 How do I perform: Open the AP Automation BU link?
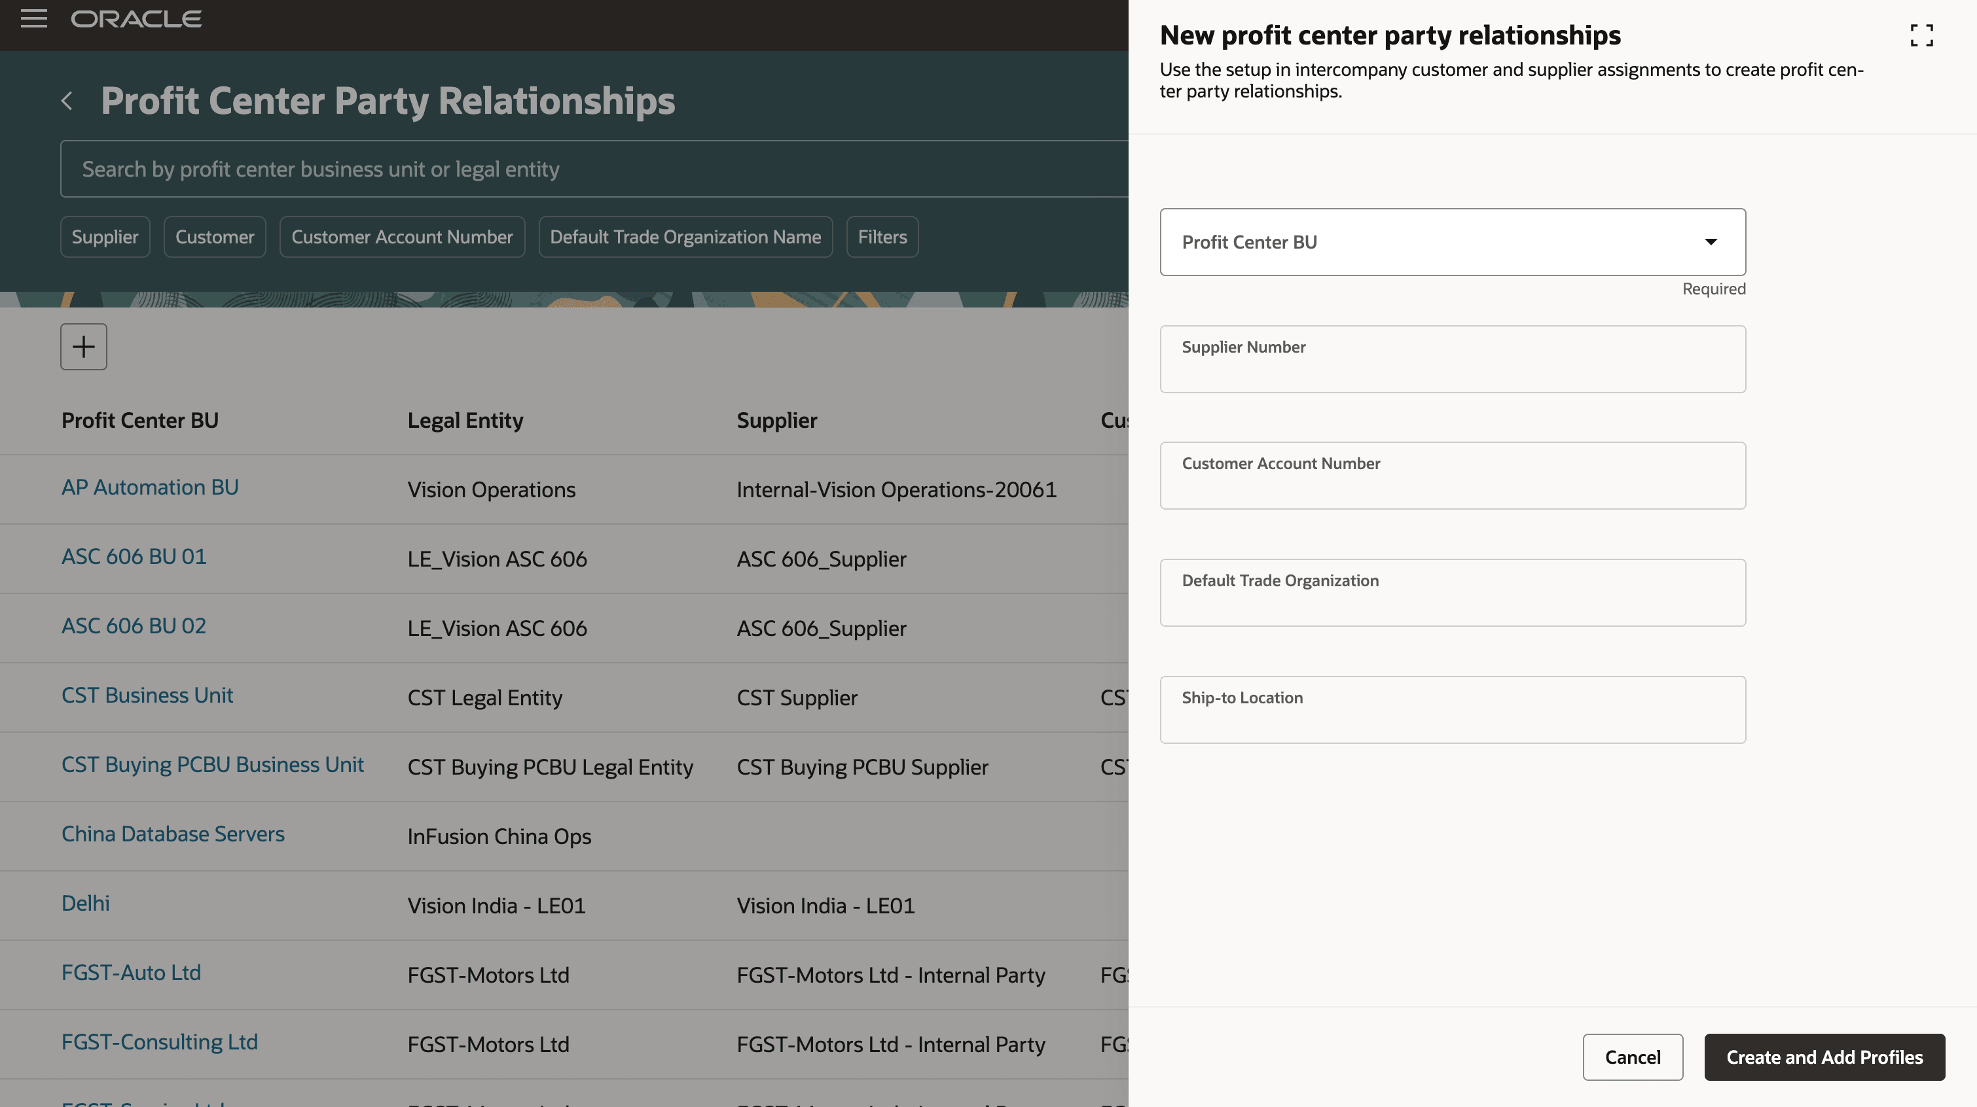coord(150,487)
